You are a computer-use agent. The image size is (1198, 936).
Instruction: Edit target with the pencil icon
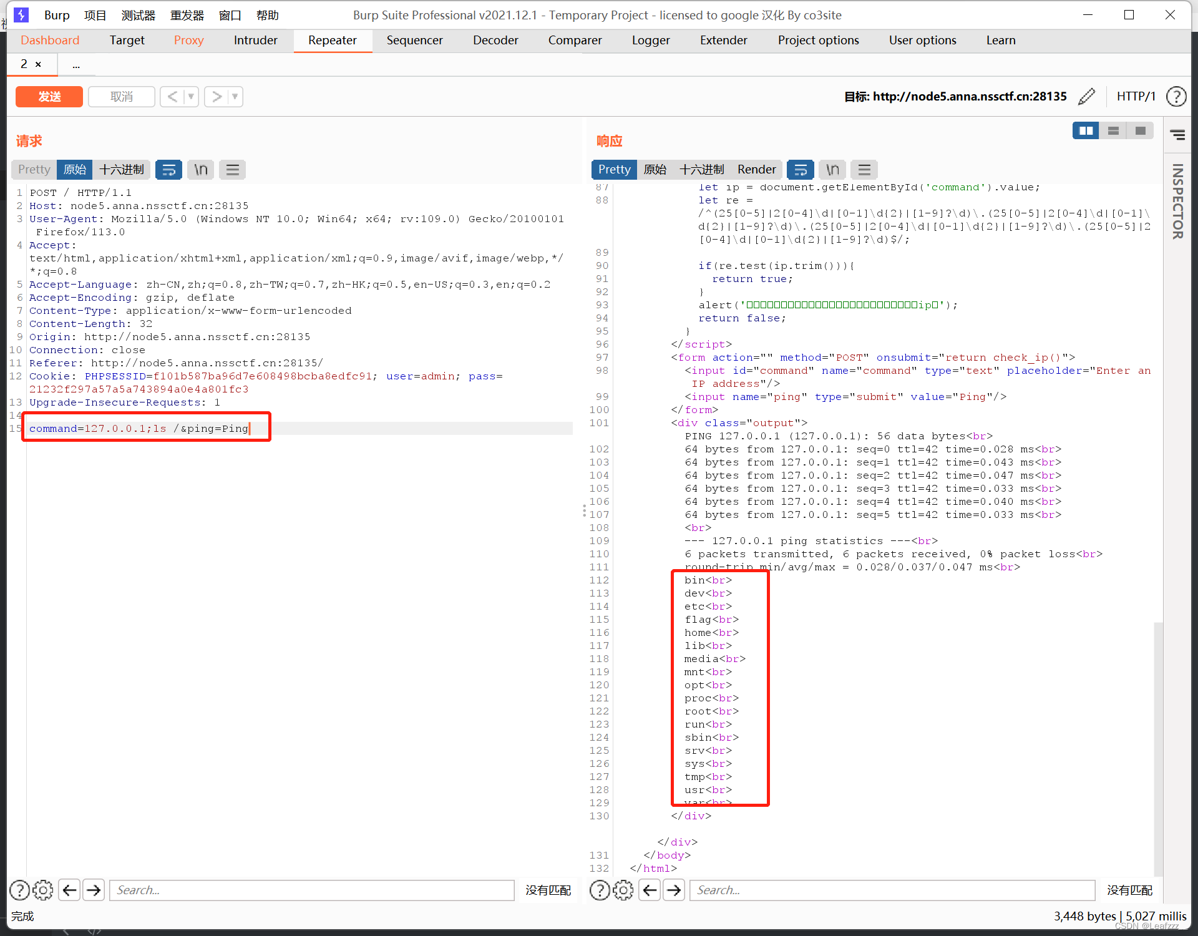point(1086,97)
